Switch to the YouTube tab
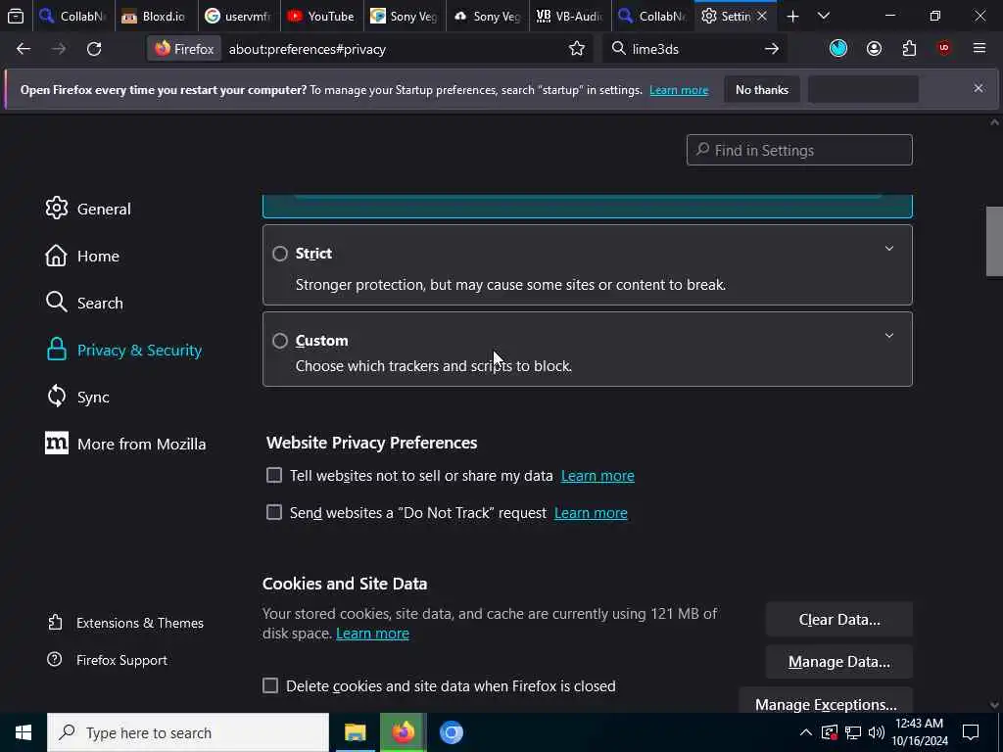Screen dimensions: 1003x752 321,16
